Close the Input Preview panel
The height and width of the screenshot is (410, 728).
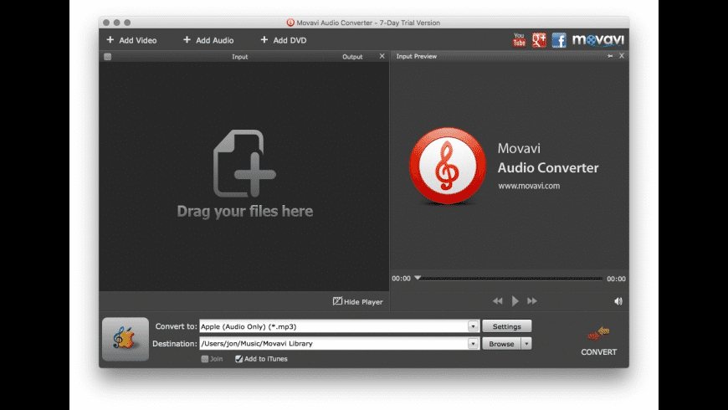[x=622, y=56]
